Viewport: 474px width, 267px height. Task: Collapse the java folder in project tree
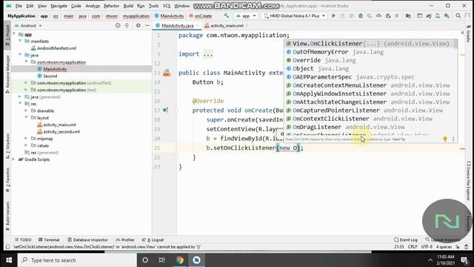(20, 55)
